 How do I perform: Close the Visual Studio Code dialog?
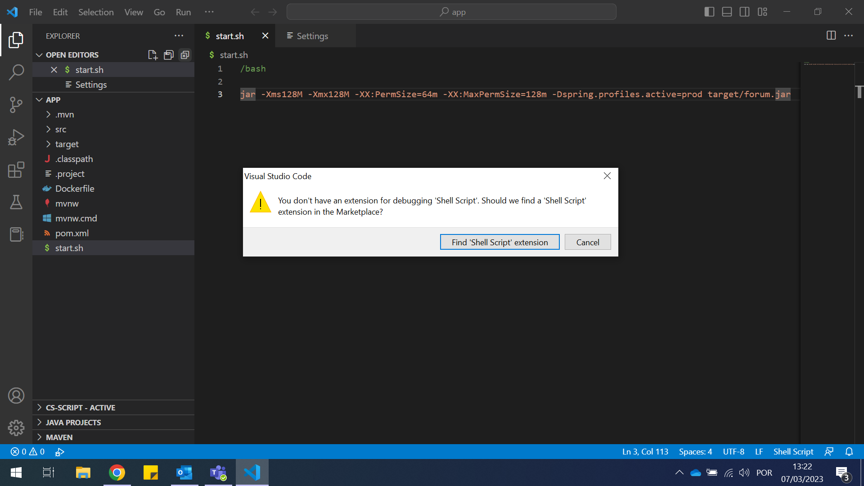607,176
